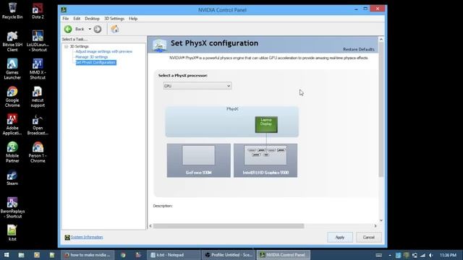Click the Windows Start button
The height and width of the screenshot is (260, 463).
tap(6, 255)
